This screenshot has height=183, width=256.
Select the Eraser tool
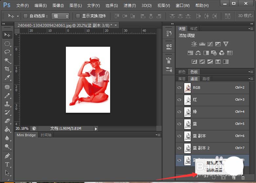click(7, 121)
